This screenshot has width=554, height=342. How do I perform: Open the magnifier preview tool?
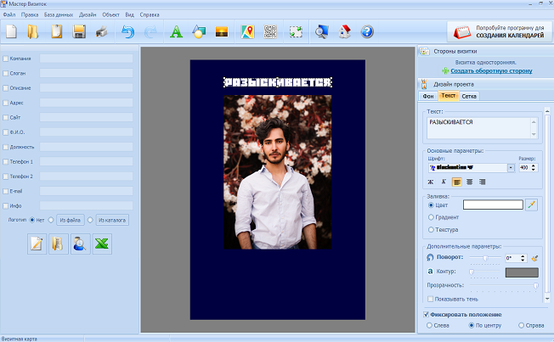click(321, 31)
